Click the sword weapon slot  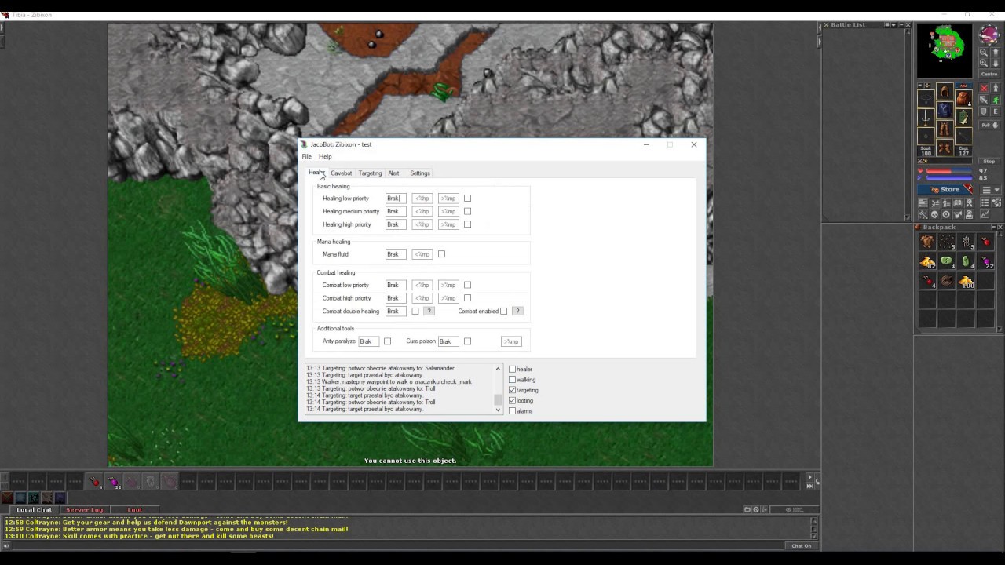tap(926, 116)
